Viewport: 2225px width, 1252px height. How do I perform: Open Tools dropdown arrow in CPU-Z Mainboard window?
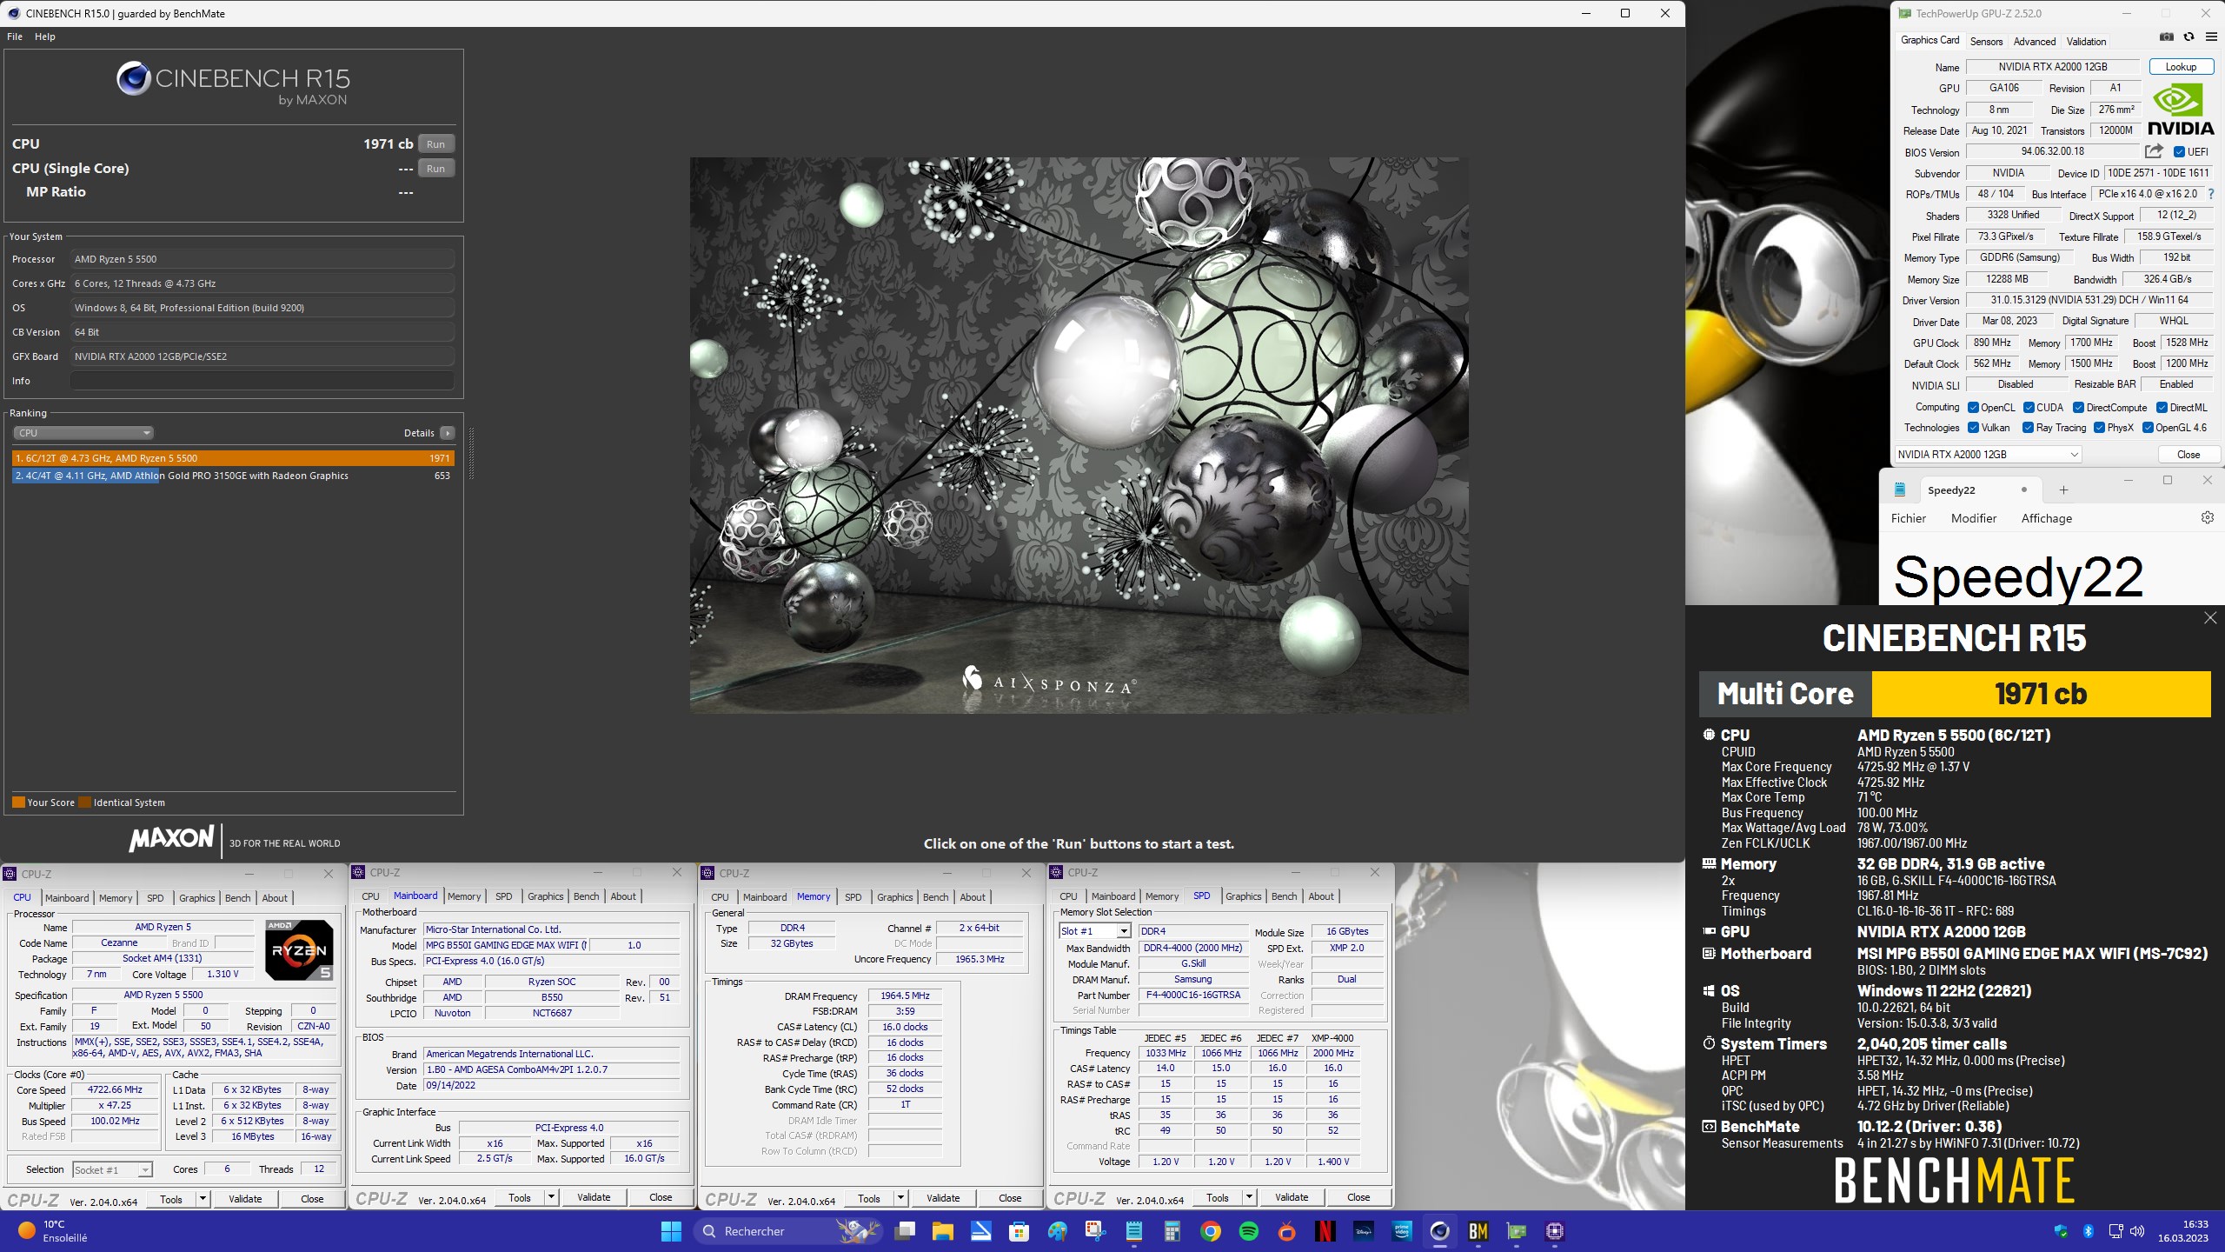[551, 1197]
